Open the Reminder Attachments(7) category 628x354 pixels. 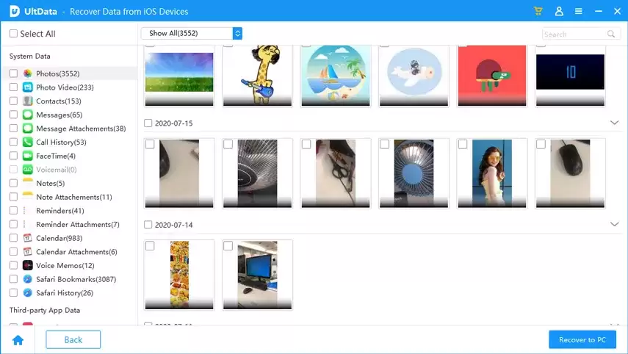click(x=78, y=224)
